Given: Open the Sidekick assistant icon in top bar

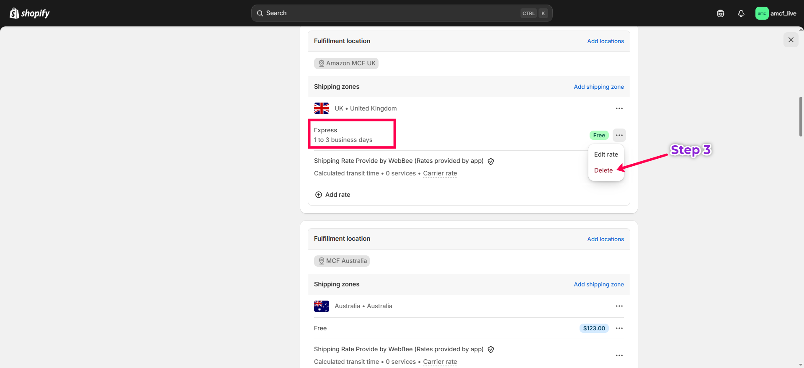Looking at the screenshot, I should pos(720,13).
